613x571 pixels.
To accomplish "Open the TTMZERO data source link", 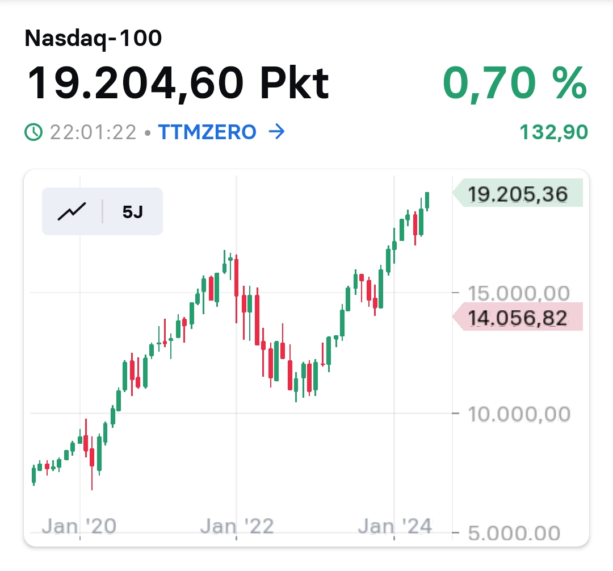I will [207, 132].
